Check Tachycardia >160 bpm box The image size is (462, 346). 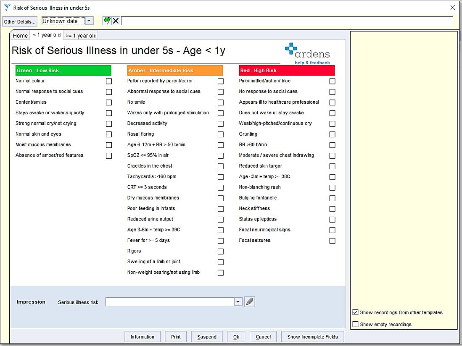click(220, 177)
